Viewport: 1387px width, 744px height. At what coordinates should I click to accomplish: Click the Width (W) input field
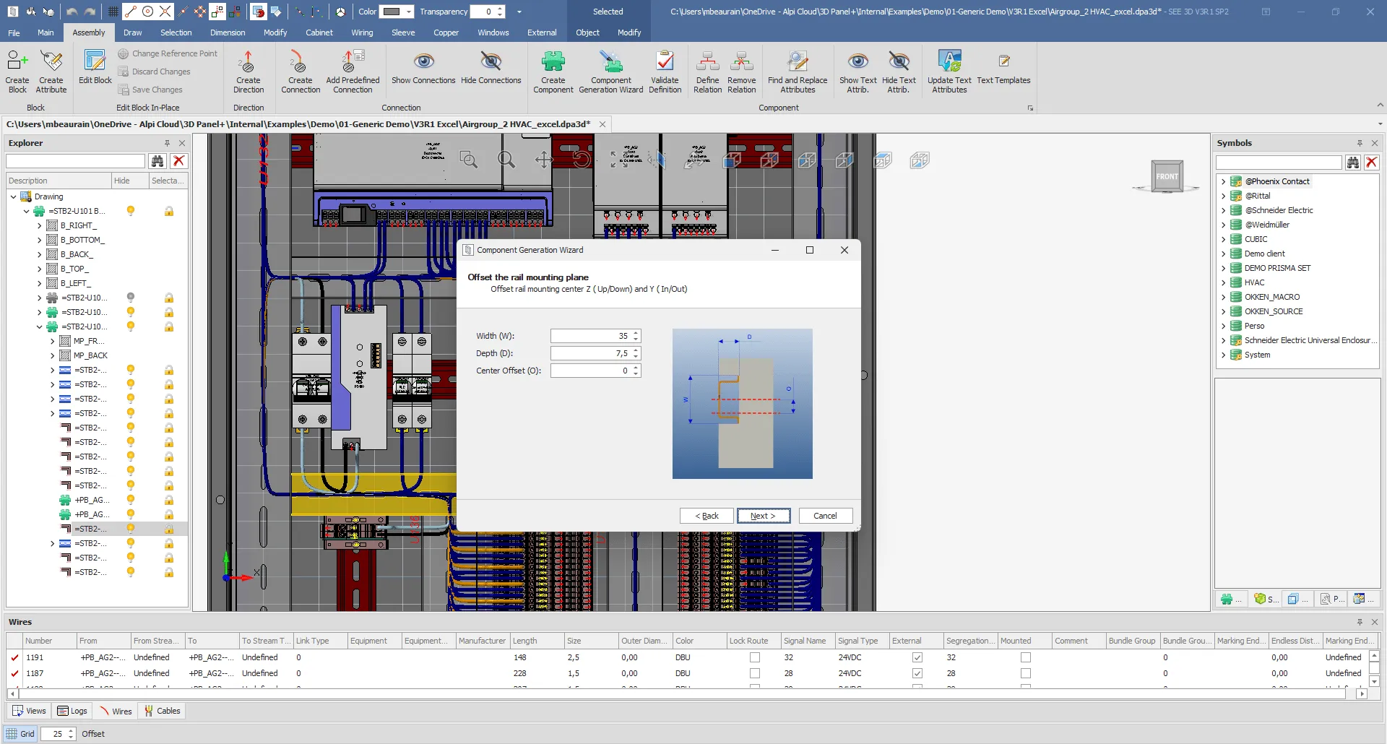point(590,336)
